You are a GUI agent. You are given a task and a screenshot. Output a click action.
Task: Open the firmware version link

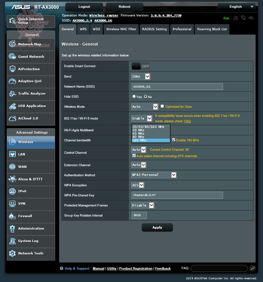(166, 15)
